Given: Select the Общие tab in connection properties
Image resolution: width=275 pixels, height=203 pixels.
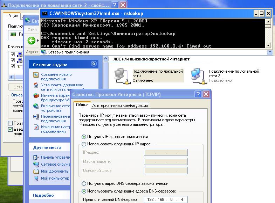Looking at the screenshot, I should [12, 16].
